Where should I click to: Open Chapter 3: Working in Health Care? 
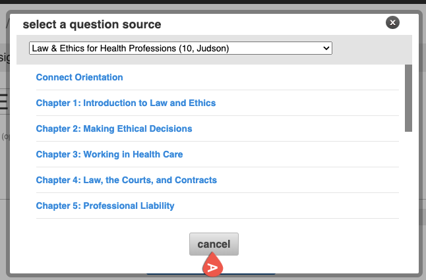[109, 154]
